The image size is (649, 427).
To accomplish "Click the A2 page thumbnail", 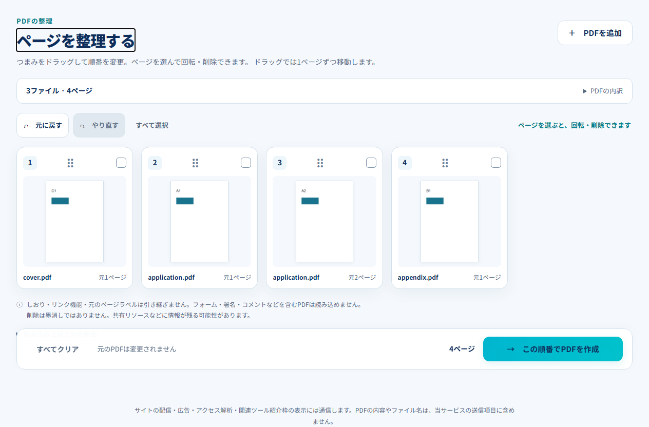I will [324, 221].
